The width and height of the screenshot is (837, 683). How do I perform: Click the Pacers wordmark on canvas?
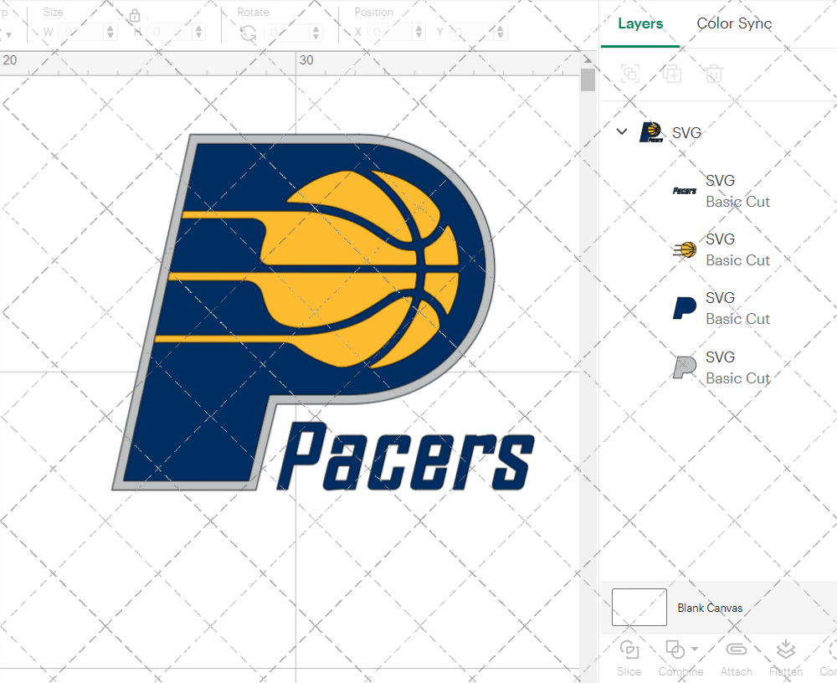click(x=406, y=456)
